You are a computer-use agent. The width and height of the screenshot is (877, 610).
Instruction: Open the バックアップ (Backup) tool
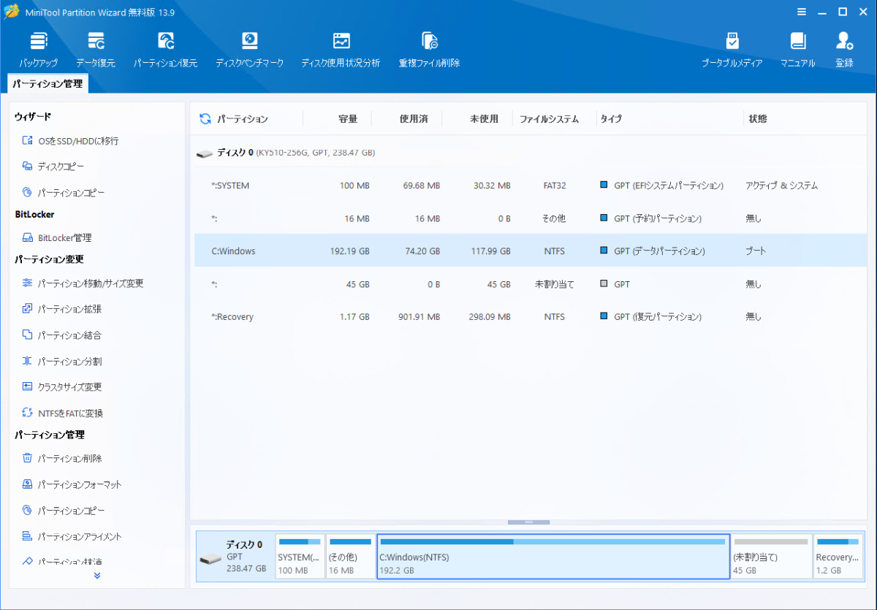38,50
